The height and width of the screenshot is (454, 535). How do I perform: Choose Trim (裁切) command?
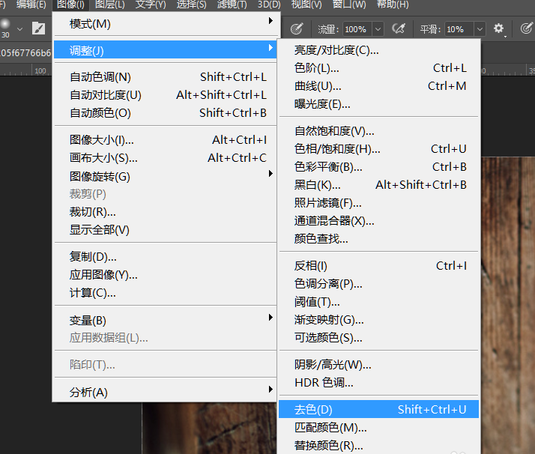click(166, 212)
